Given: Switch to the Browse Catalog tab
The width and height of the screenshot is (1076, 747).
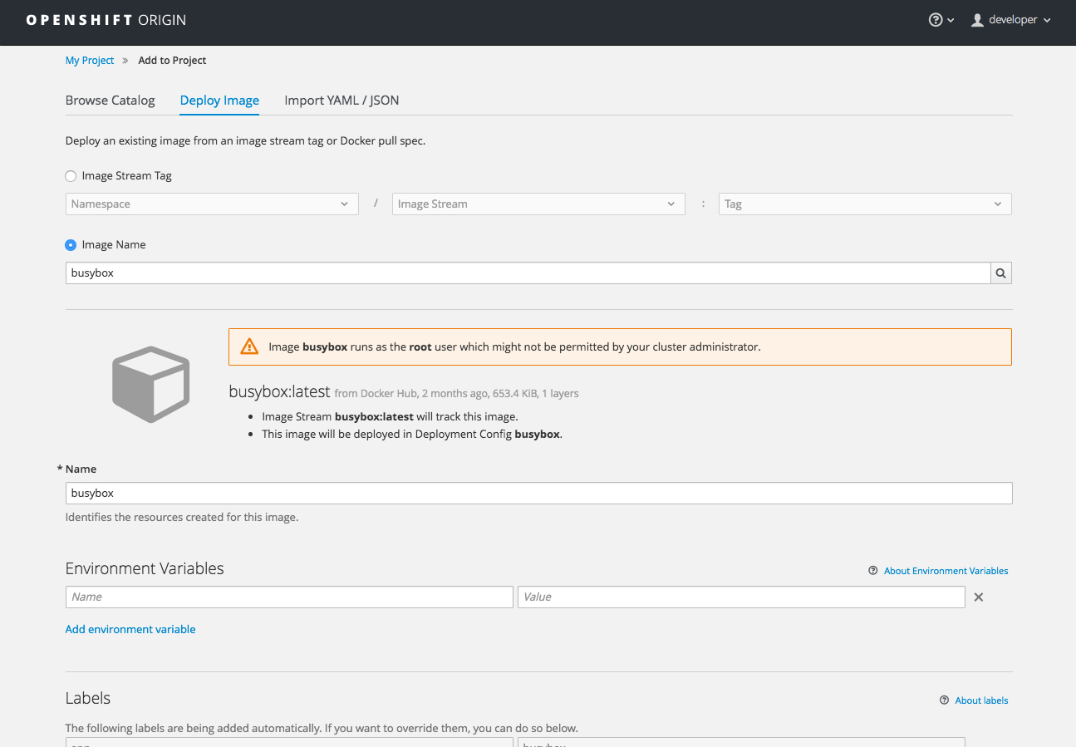Looking at the screenshot, I should point(110,101).
